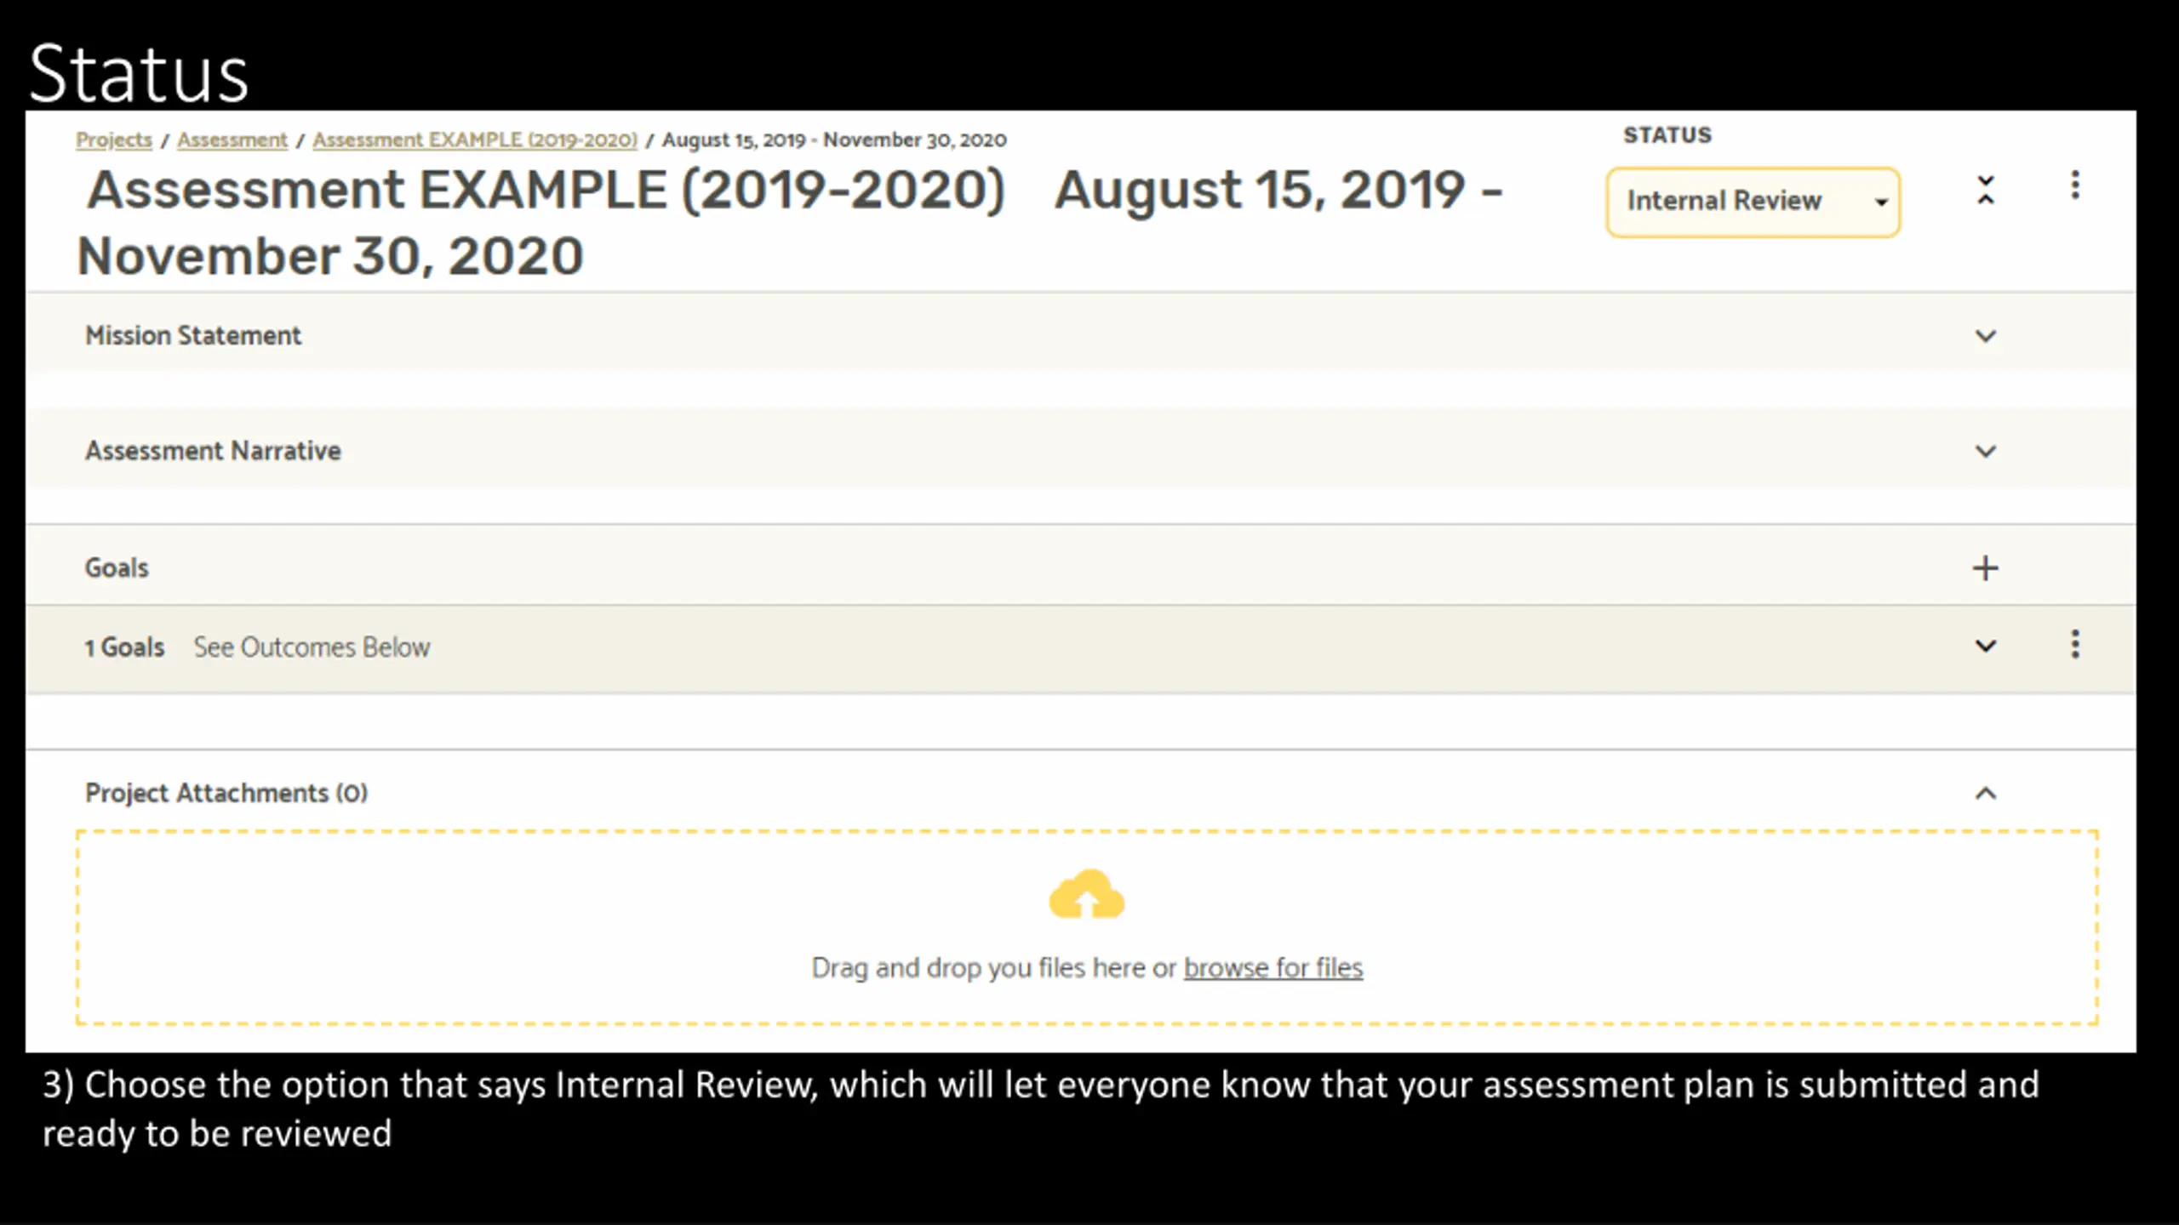
Task: Expand the 1 Goals row chevron
Action: tap(1985, 646)
